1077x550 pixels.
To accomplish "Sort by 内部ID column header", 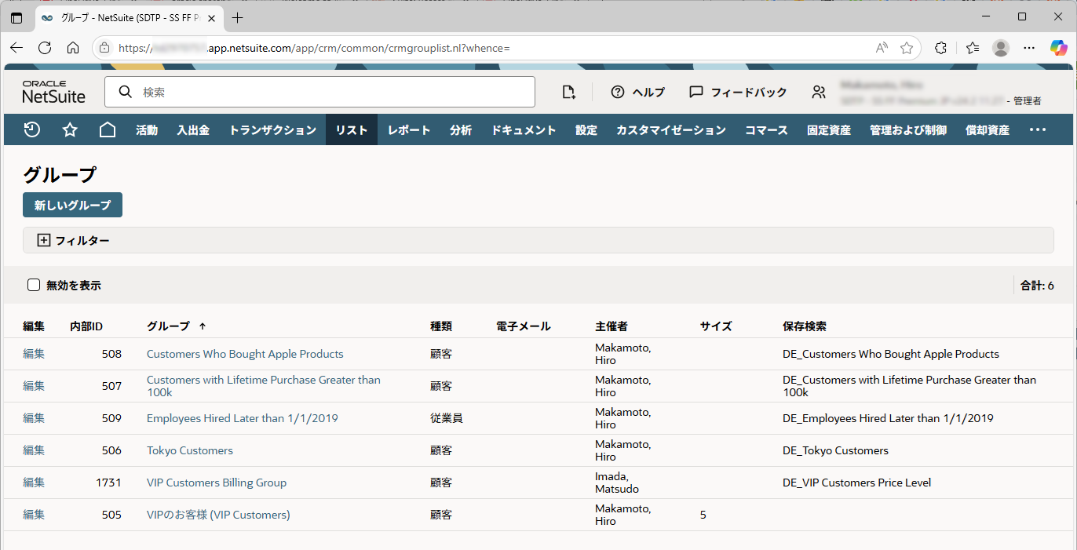I will [x=86, y=326].
